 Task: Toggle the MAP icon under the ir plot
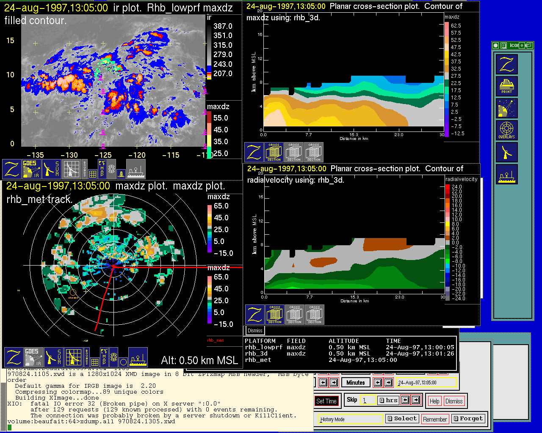pos(102,169)
